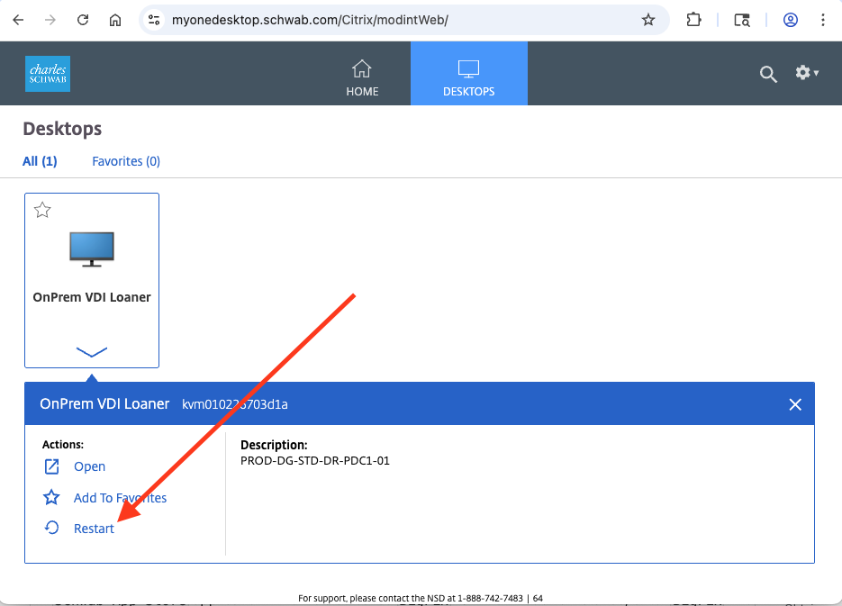Click inside the browser address bar

click(360, 19)
